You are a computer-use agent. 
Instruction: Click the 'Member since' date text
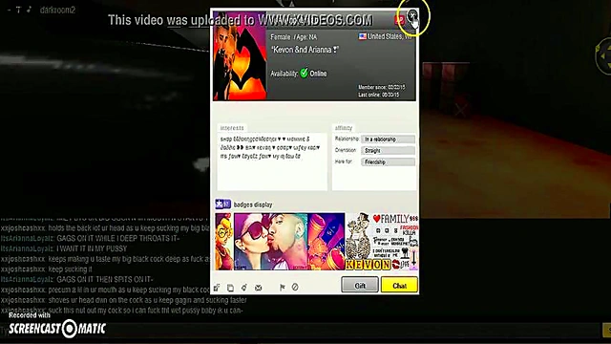tap(382, 87)
